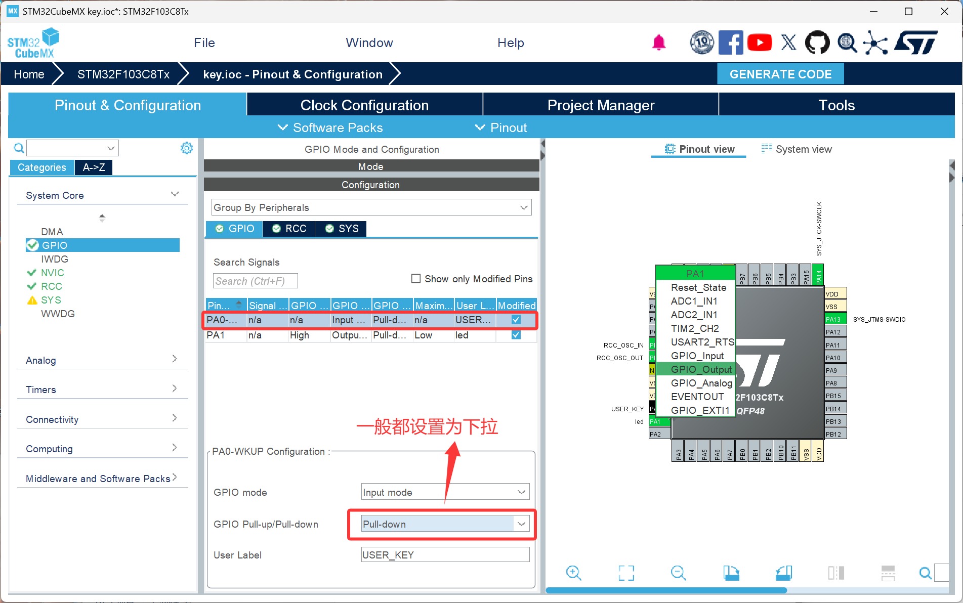Fit the chip view to the window

(626, 573)
